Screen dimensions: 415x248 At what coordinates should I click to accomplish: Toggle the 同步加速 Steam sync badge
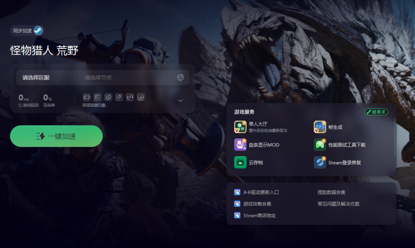(27, 30)
